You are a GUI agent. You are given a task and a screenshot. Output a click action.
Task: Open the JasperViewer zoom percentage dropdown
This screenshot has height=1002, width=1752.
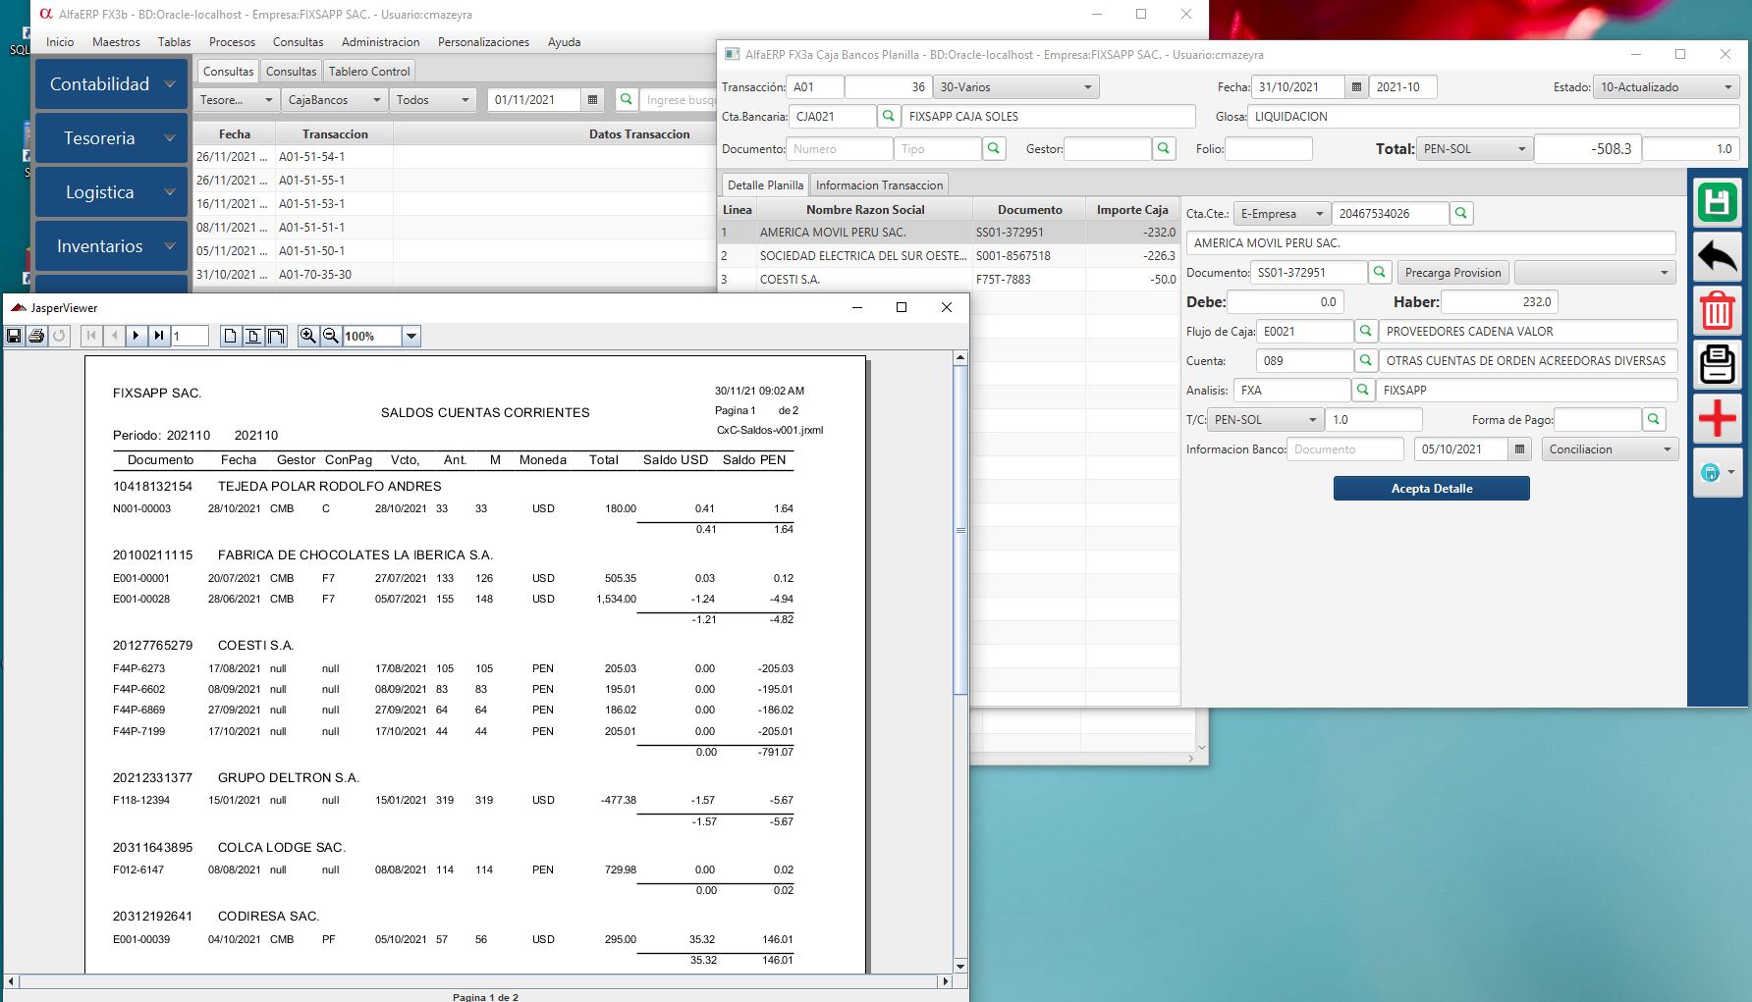point(411,337)
